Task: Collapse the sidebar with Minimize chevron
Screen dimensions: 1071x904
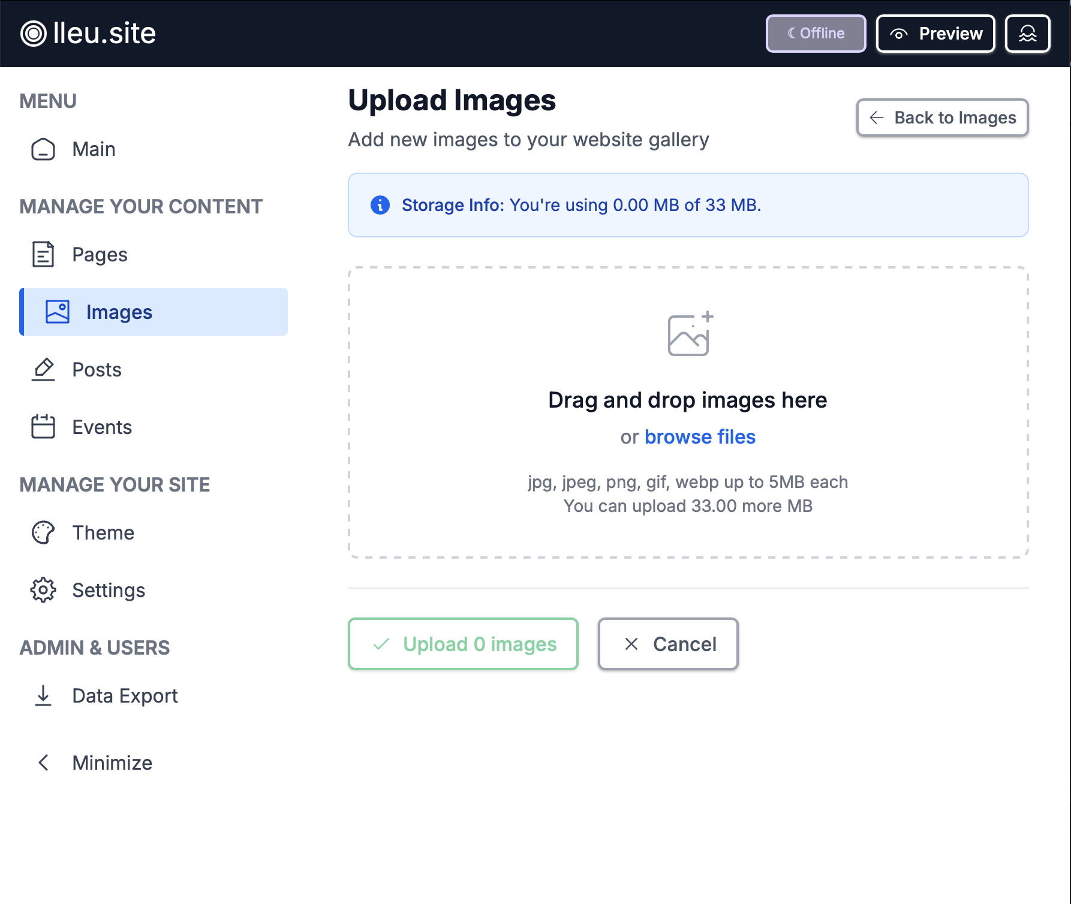Action: (43, 763)
